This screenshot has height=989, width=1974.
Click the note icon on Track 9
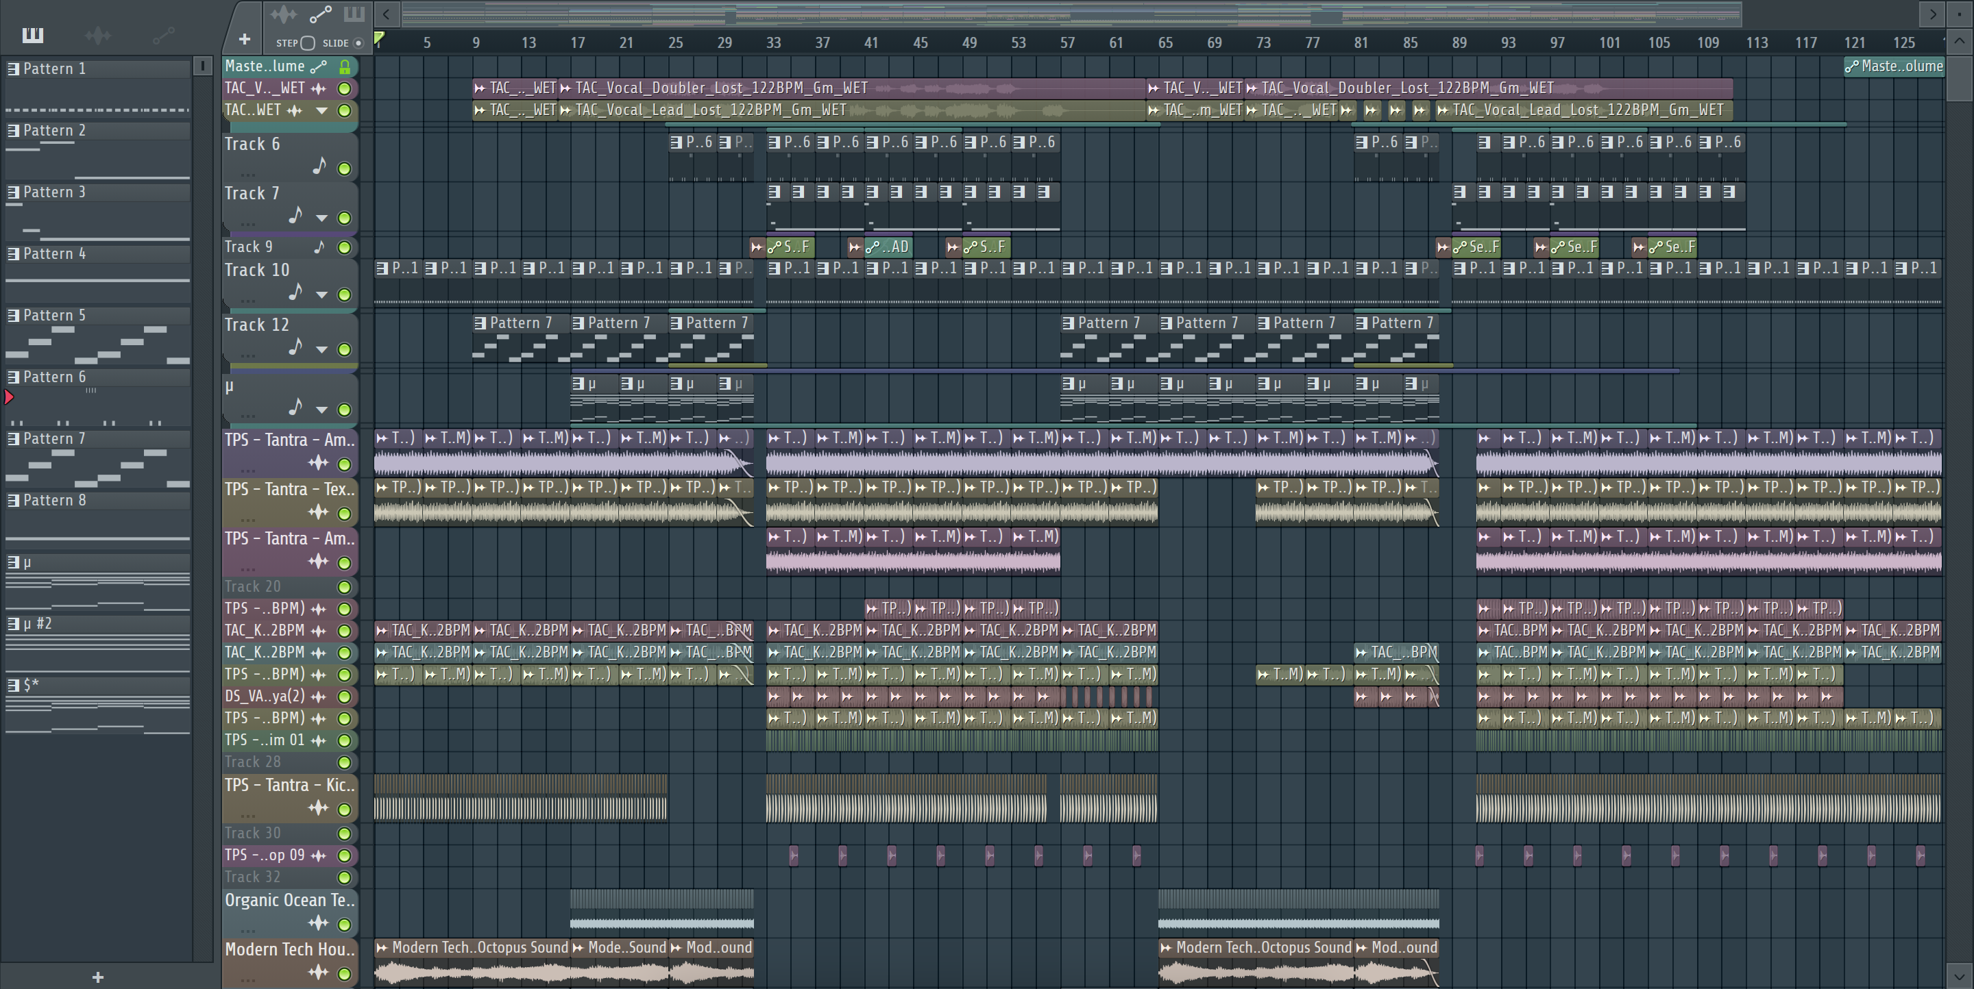coord(319,247)
